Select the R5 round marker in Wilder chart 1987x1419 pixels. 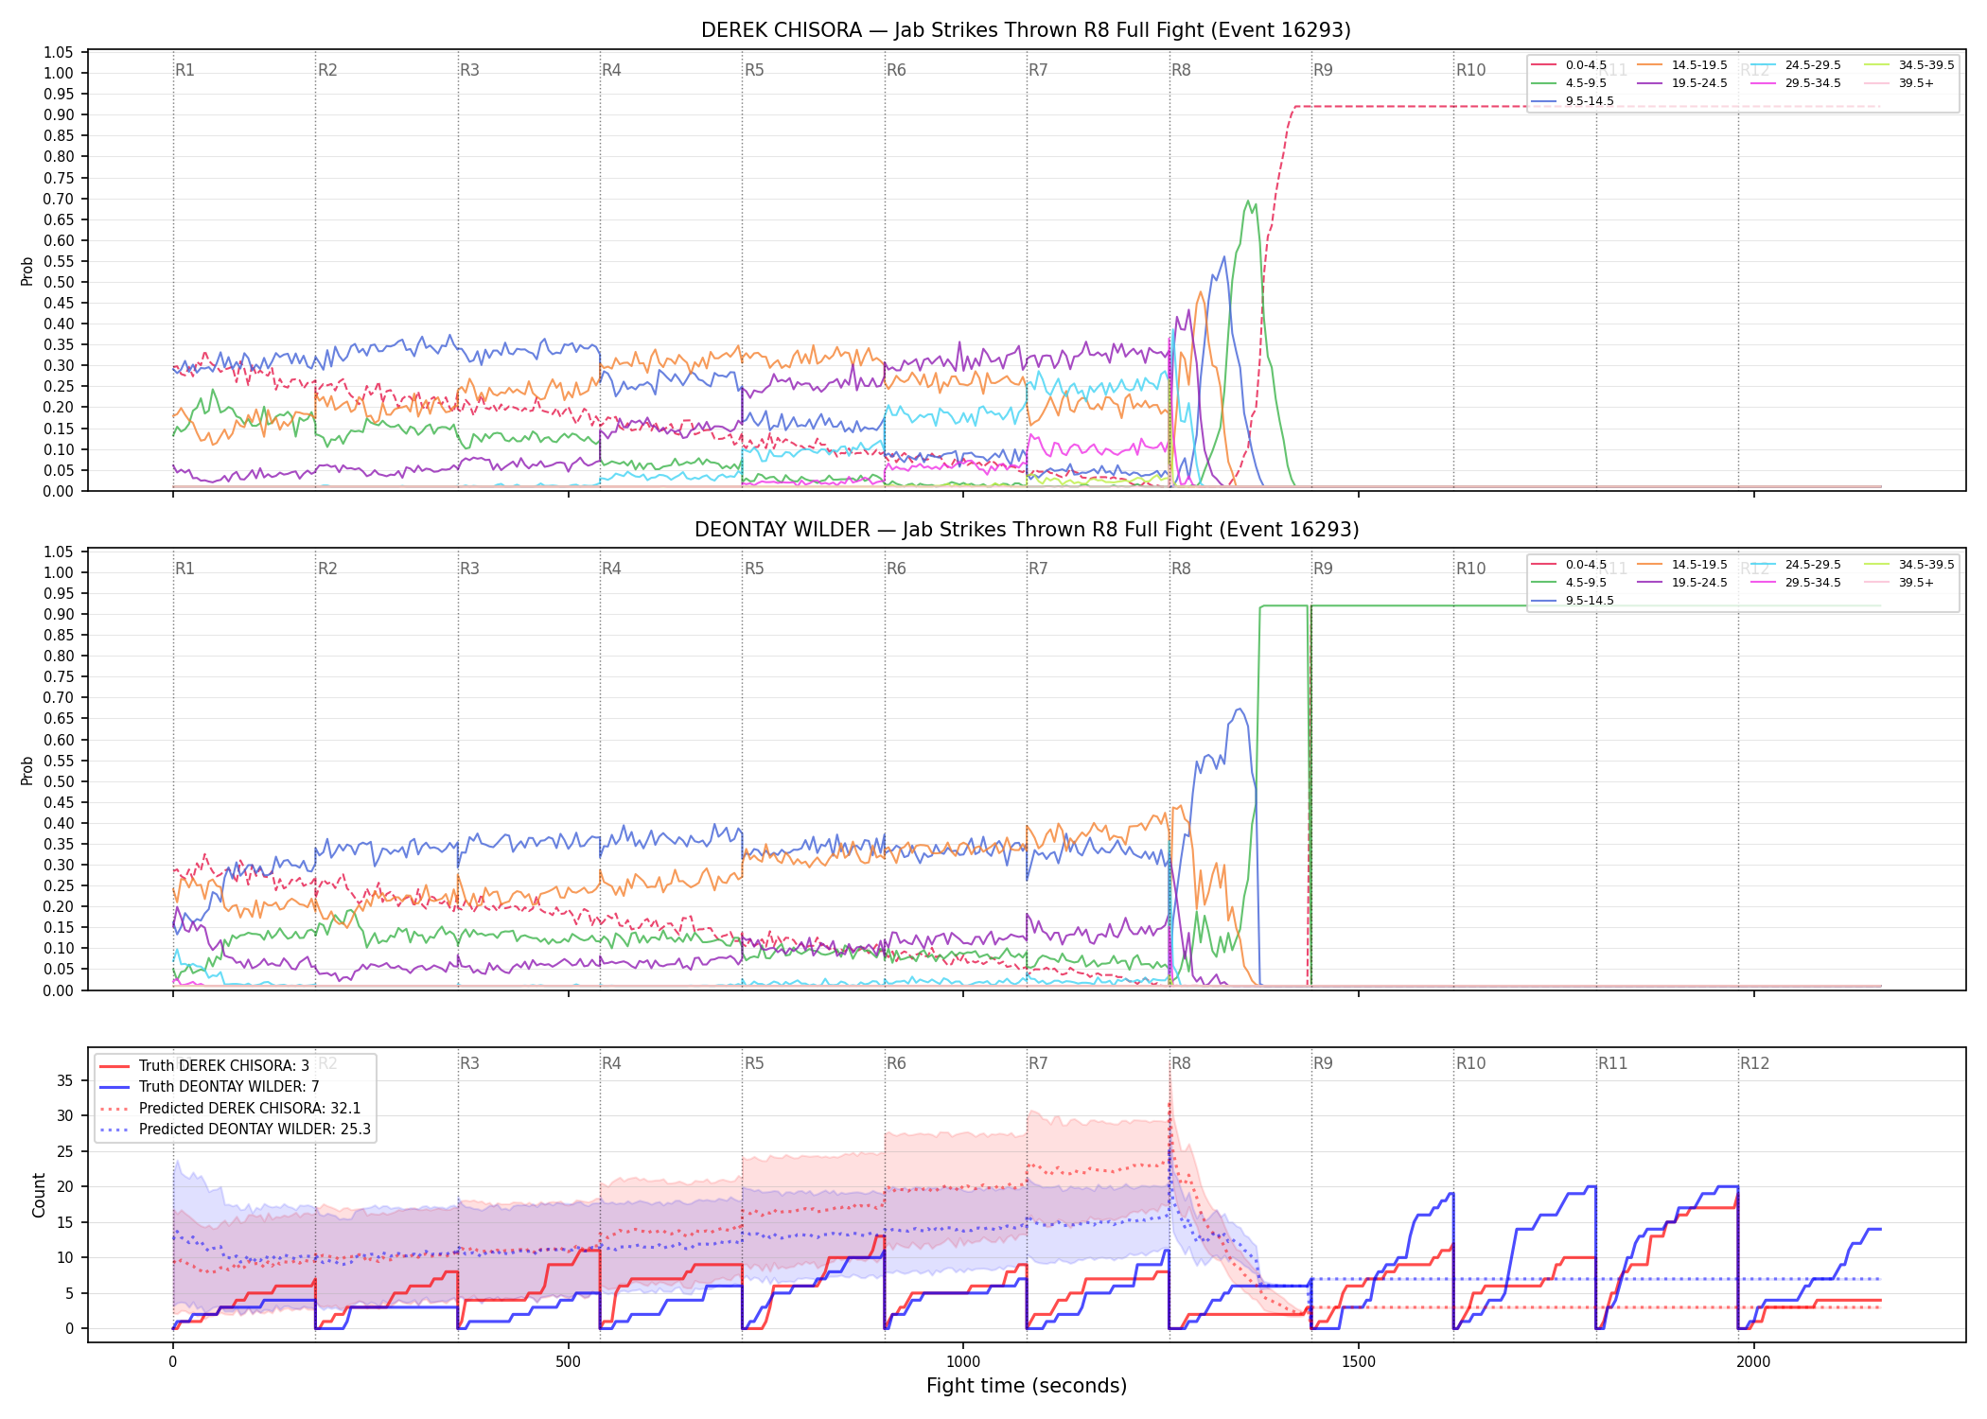click(x=754, y=569)
